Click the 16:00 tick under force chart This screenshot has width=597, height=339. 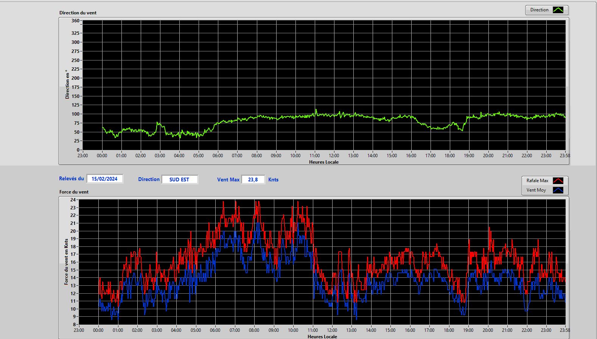[x=410, y=330]
